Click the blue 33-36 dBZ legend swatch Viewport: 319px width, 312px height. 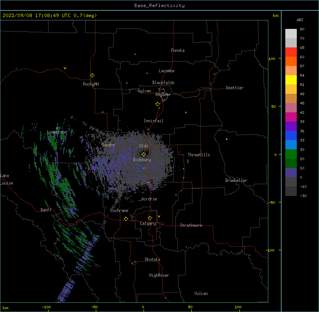[291, 135]
